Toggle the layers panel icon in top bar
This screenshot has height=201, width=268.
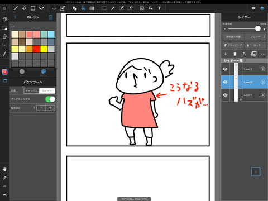point(262,8)
